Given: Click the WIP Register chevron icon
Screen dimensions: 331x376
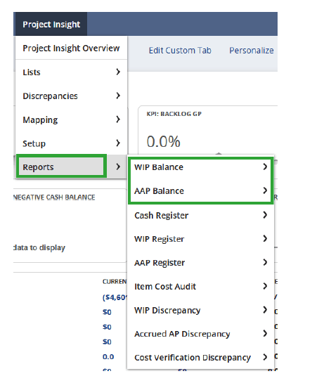Looking at the screenshot, I should 265,238.
